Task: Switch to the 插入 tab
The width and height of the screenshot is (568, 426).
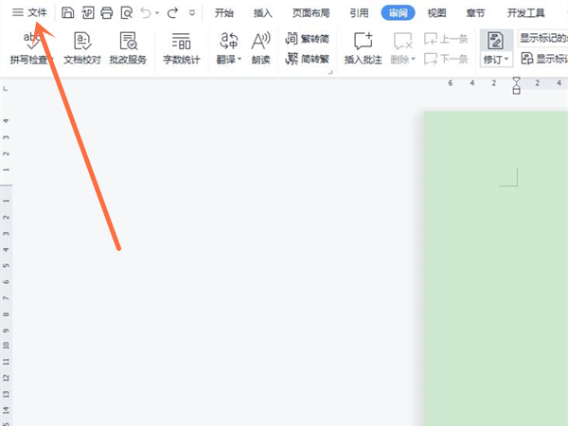Action: coord(263,13)
